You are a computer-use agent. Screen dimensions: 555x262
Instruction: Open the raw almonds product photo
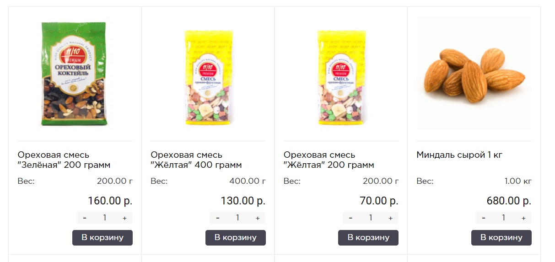tap(474, 74)
